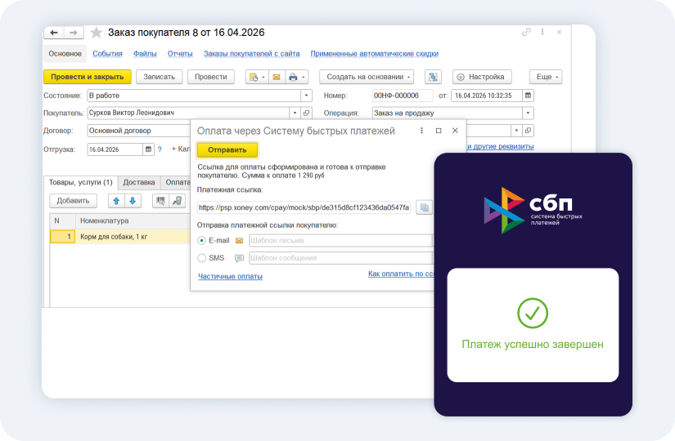The image size is (675, 441).
Task: Open the Частичные оплаты link
Action: 230,276
